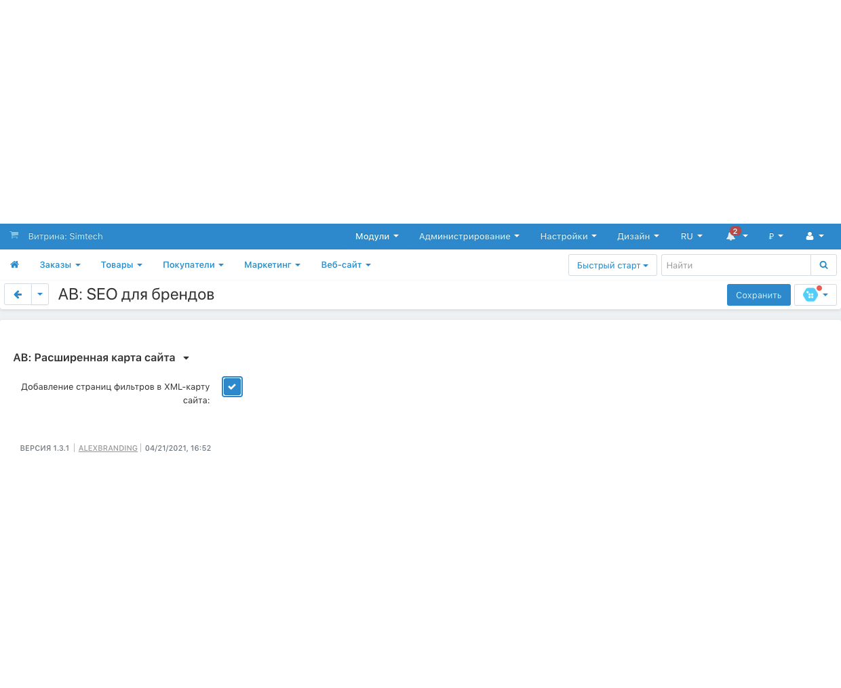Open the "Маркетинг" menu
The image size is (841, 688).
click(x=272, y=265)
